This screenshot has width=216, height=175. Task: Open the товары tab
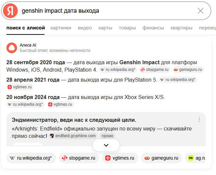127,28
